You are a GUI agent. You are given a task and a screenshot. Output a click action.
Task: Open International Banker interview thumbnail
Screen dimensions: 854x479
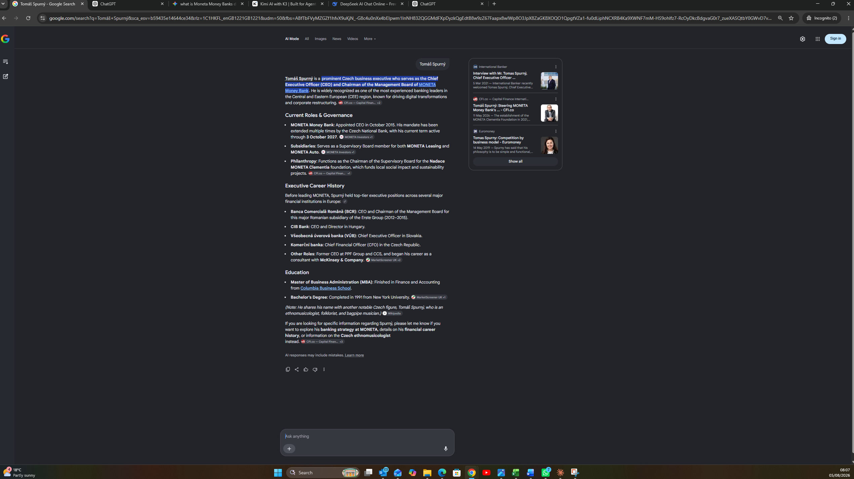point(549,81)
